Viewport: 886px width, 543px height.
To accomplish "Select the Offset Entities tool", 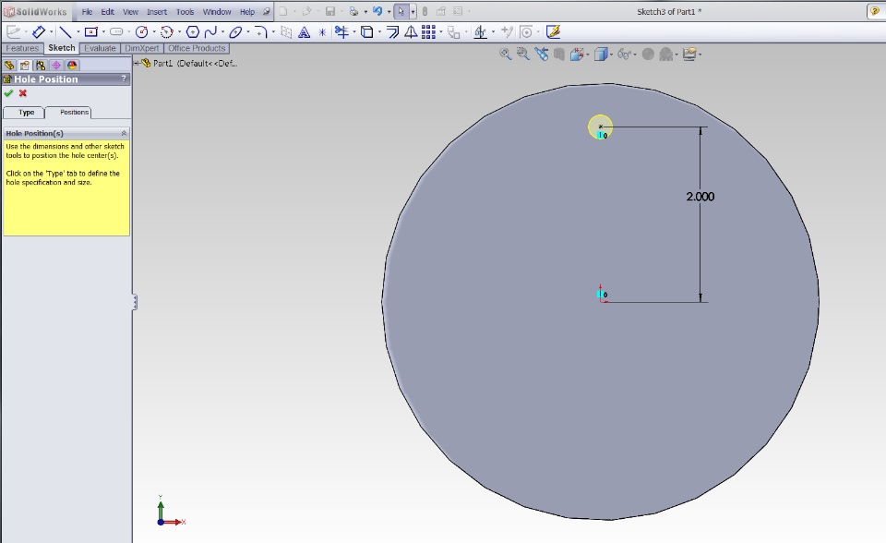I will 393,32.
